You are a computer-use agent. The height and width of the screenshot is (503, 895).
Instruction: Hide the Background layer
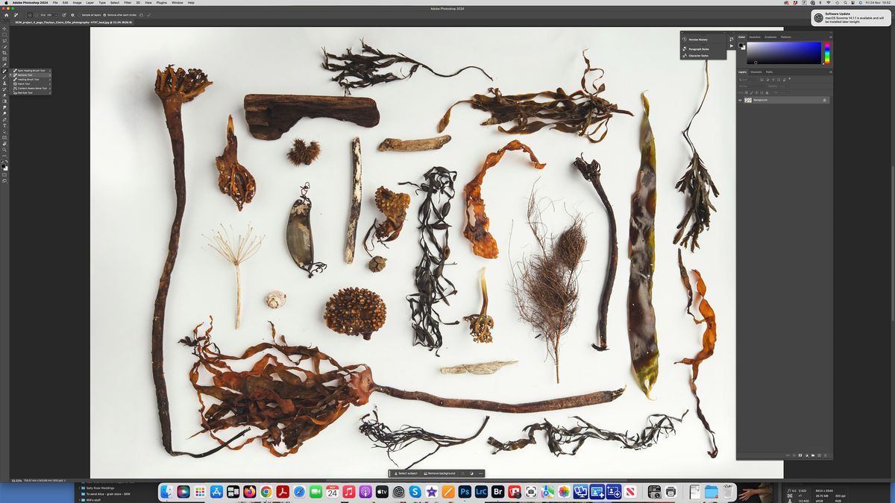pyautogui.click(x=740, y=100)
